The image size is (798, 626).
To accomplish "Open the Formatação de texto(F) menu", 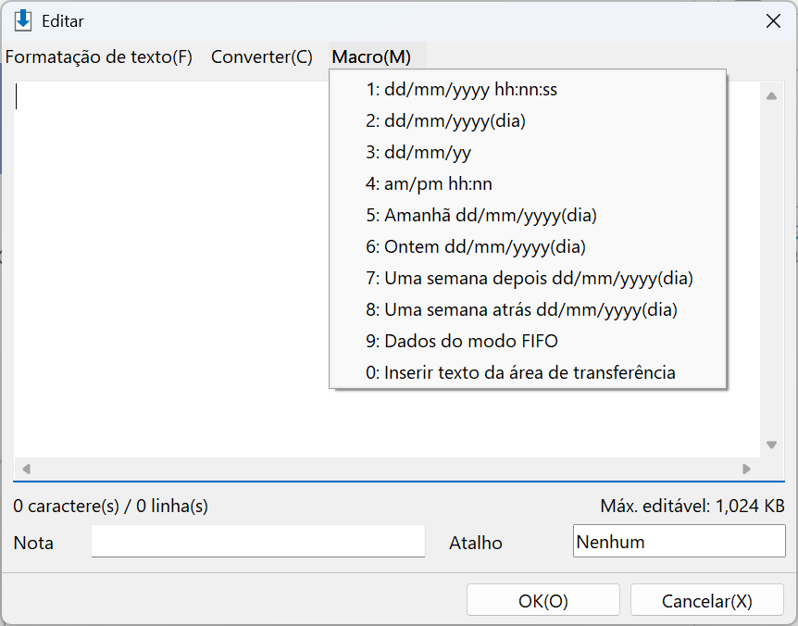I will click(99, 56).
